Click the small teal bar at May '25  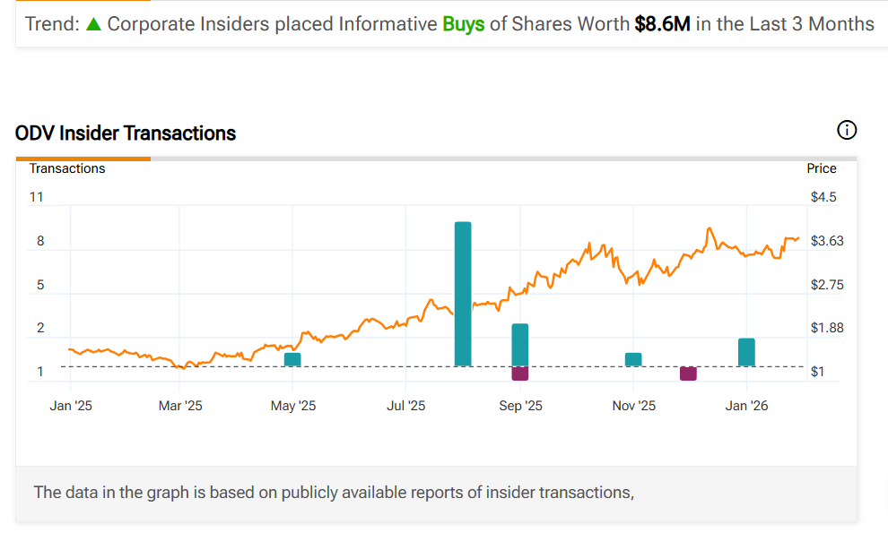point(292,359)
